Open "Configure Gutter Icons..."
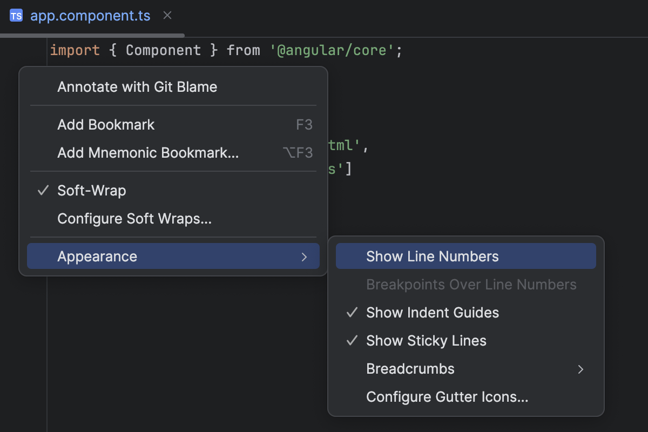This screenshot has height=432, width=648. 447,397
